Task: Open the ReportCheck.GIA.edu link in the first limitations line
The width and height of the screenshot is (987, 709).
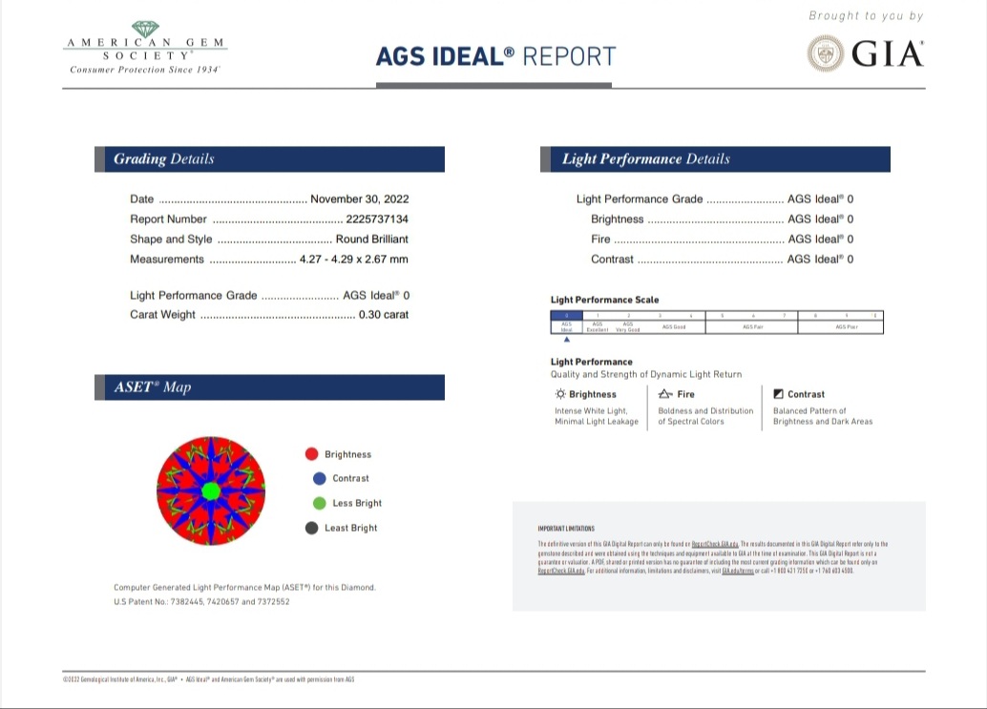Action: pyautogui.click(x=714, y=544)
